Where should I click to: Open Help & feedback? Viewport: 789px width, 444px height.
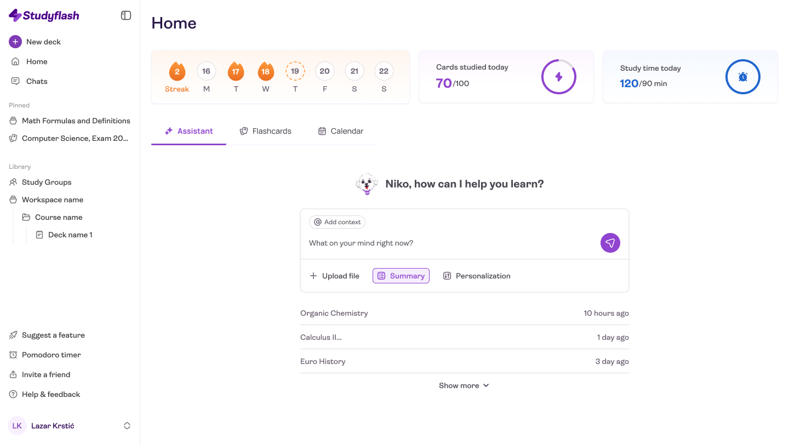[x=50, y=394]
